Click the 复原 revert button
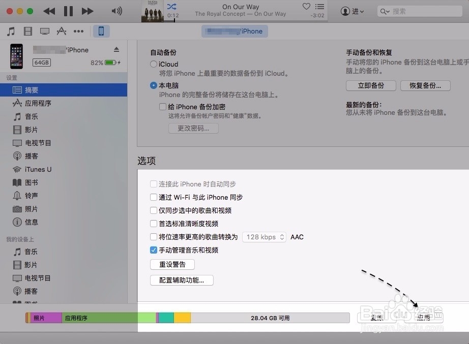Image resolution: width=469 pixels, height=344 pixels. tap(377, 318)
